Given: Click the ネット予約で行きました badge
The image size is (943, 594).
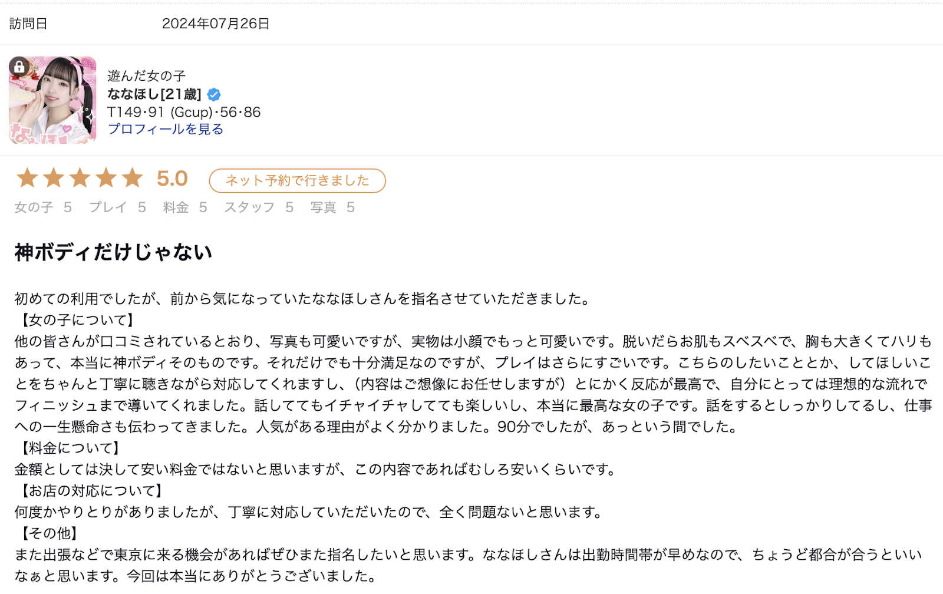Looking at the screenshot, I should tap(298, 181).
